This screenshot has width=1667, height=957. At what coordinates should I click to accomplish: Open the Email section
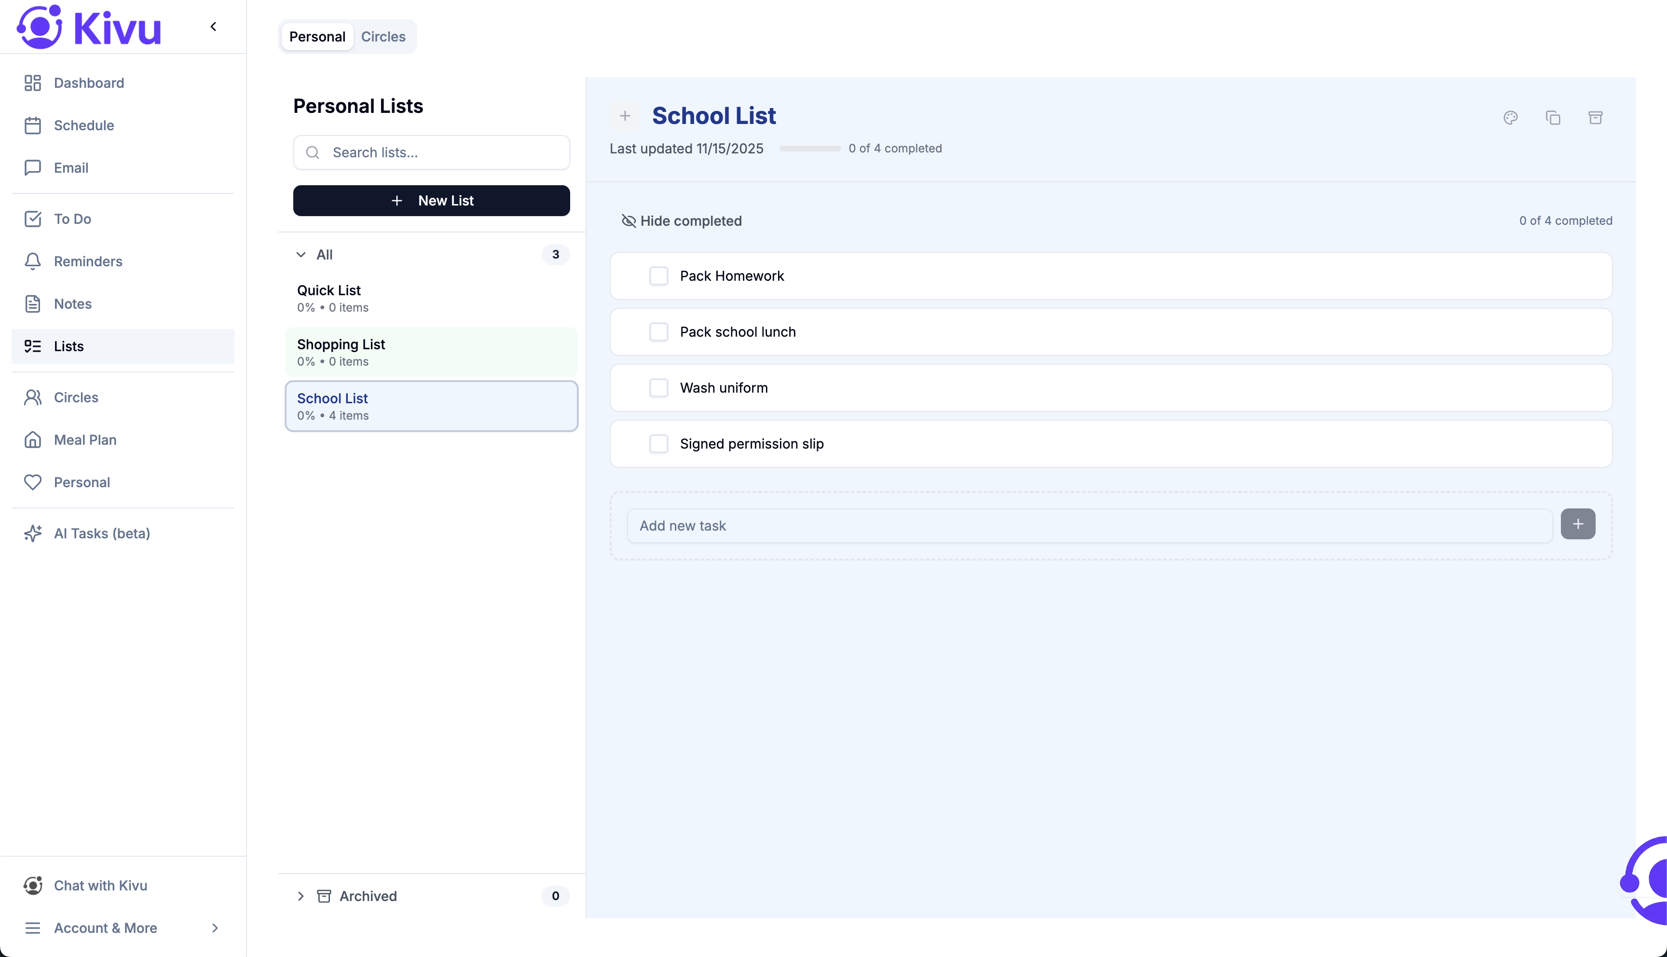70,167
